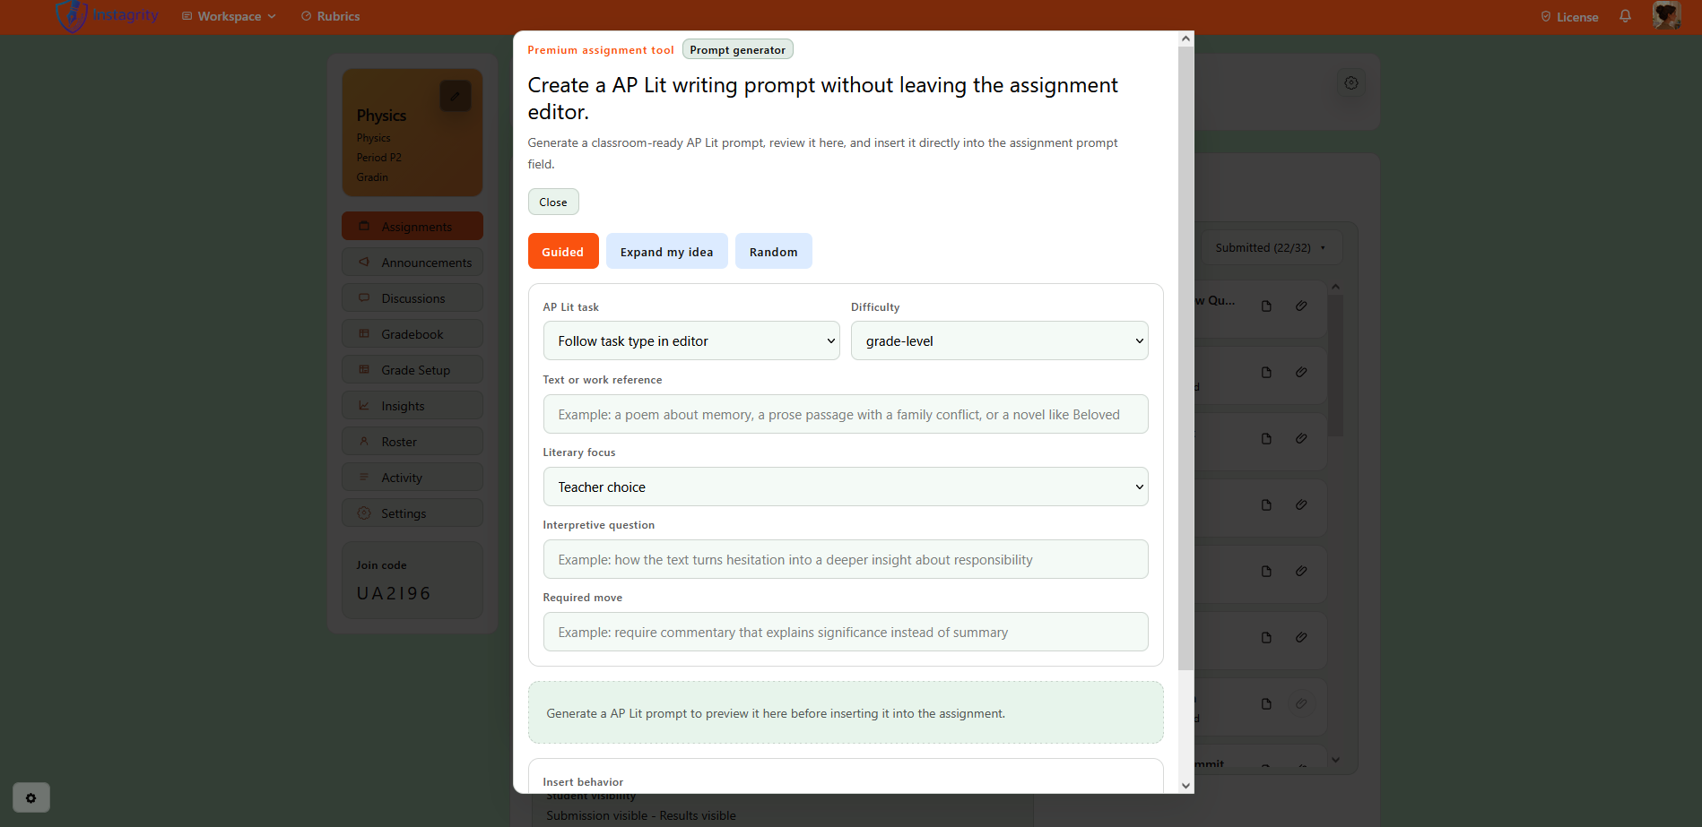Open the Difficulty dropdown
The width and height of the screenshot is (1702, 827).
(999, 340)
